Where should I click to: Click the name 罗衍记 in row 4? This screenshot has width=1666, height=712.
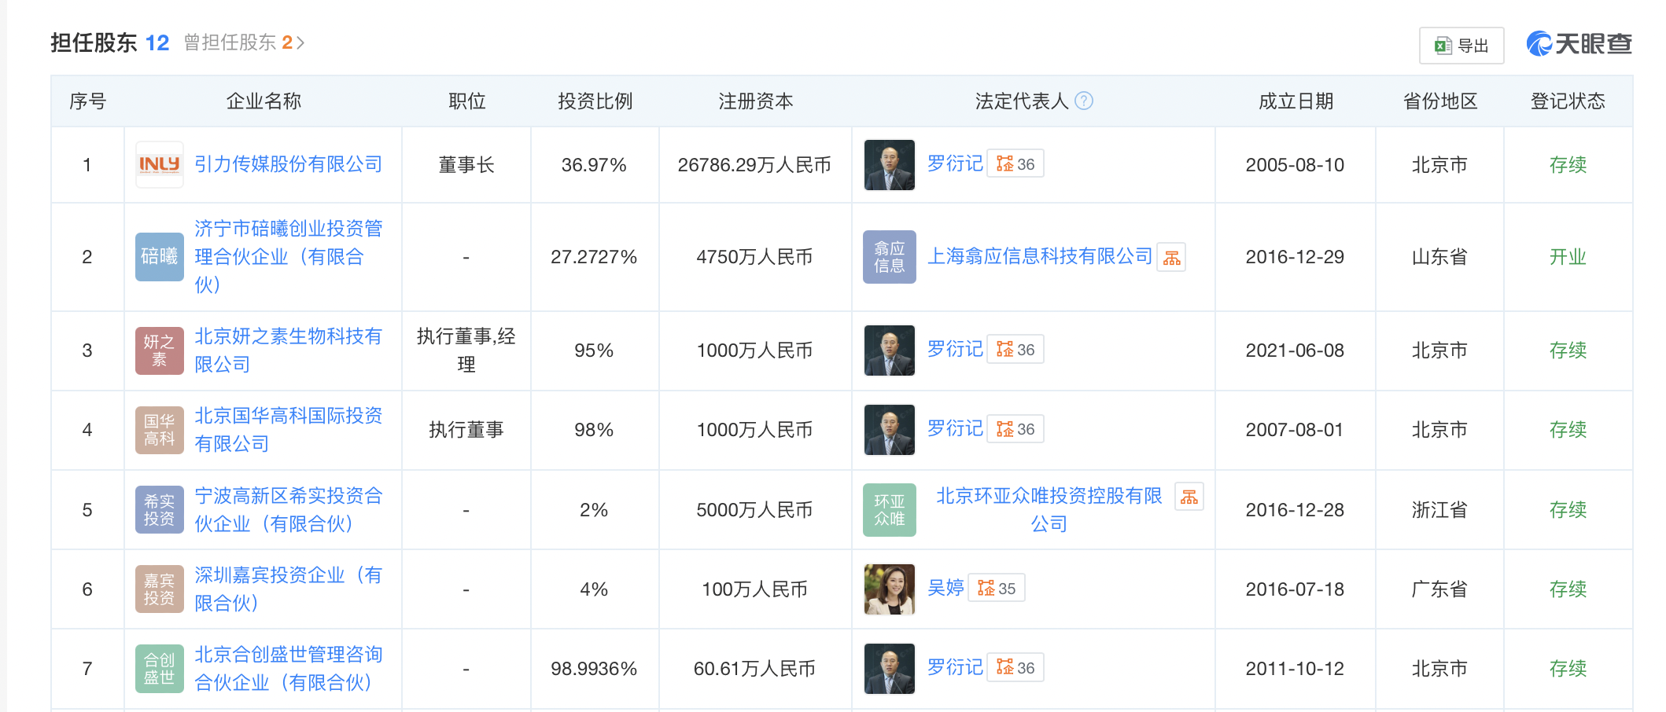[955, 428]
